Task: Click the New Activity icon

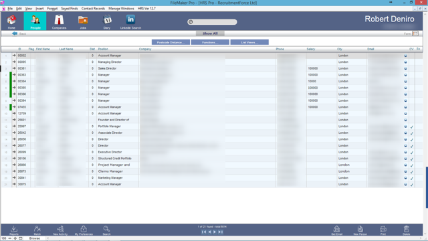Action: click(x=60, y=229)
